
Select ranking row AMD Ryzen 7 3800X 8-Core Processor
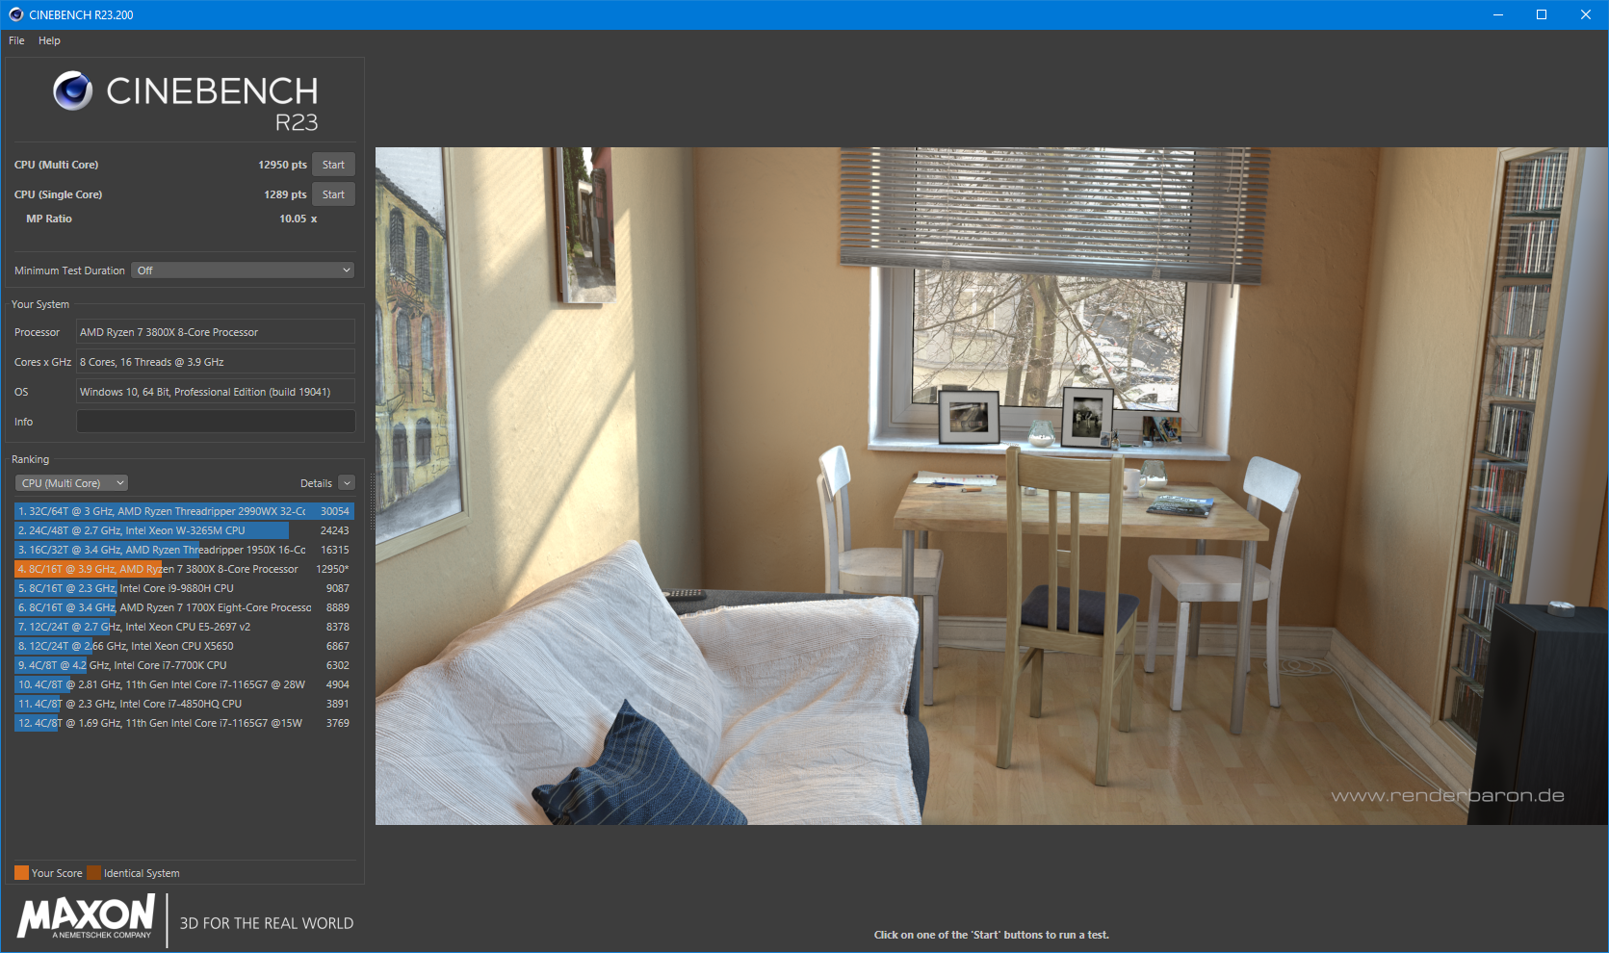[184, 569]
